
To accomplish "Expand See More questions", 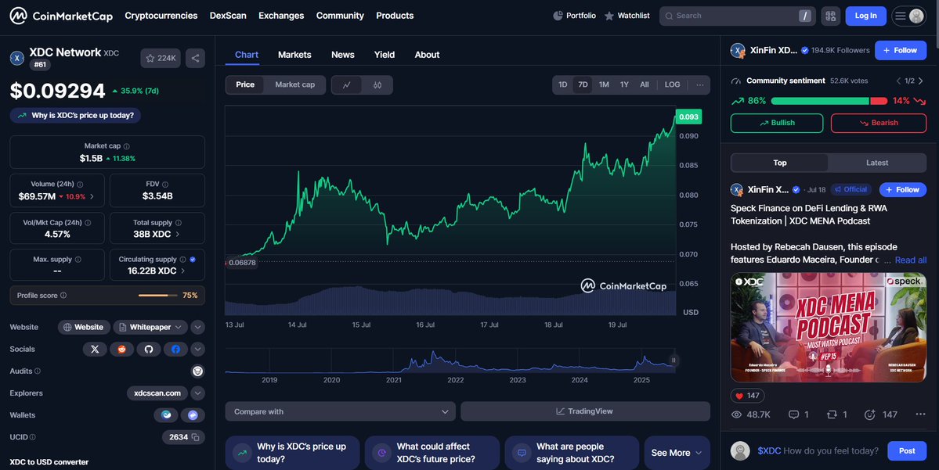I will 677,454.
